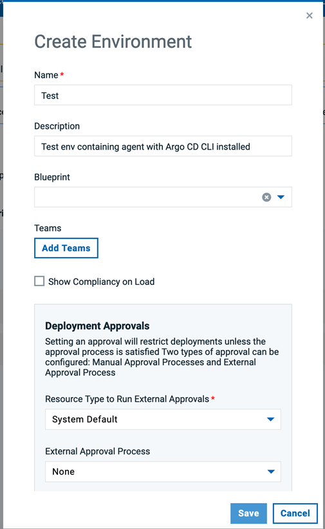Click the Resource Type to Run External Approvals label

point(127,399)
